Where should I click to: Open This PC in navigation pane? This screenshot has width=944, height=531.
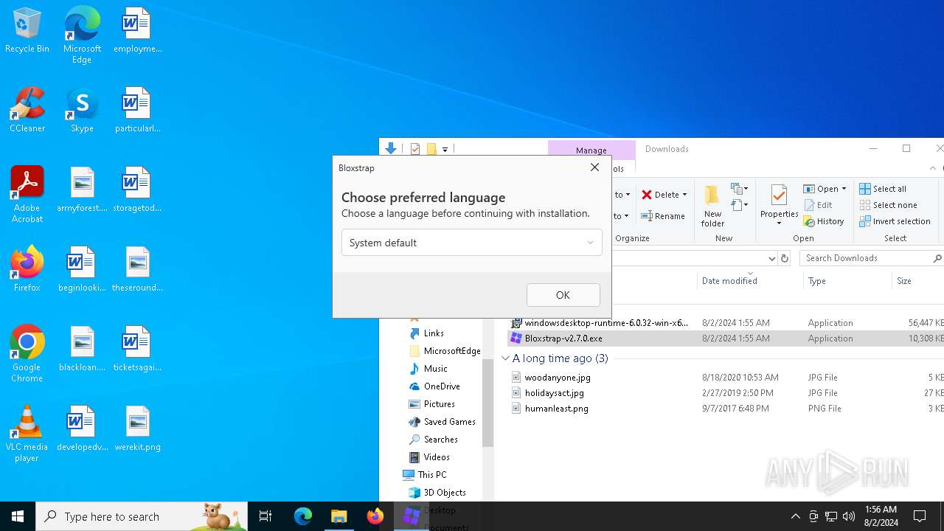click(x=431, y=475)
